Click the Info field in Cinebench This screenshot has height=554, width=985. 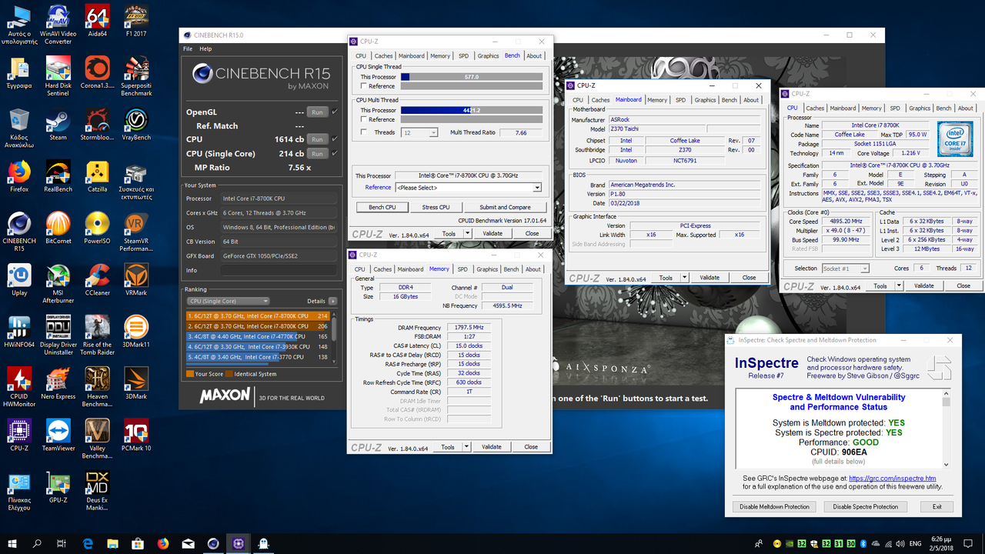coord(279,270)
